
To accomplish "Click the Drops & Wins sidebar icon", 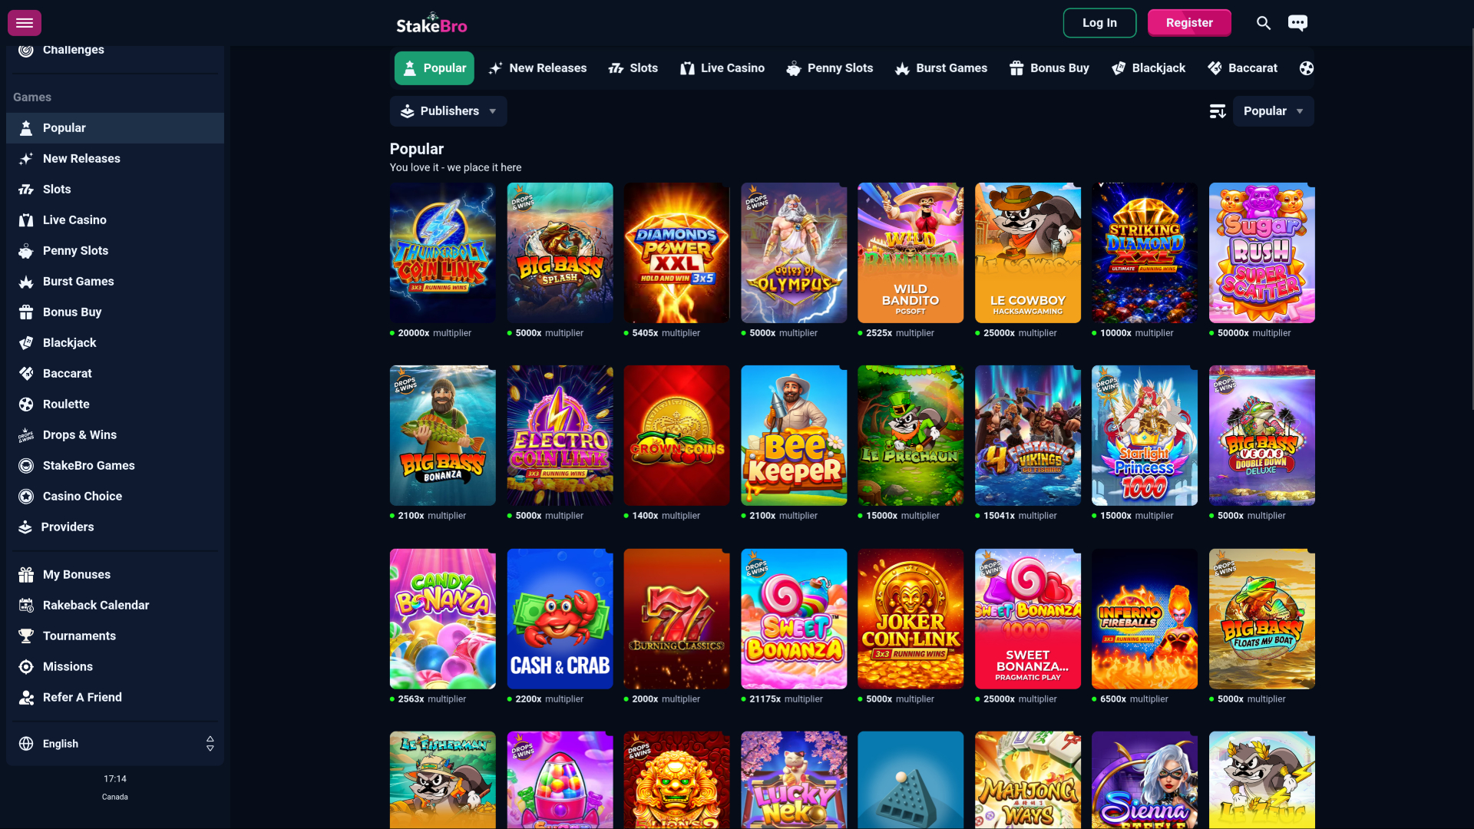I will pos(26,435).
